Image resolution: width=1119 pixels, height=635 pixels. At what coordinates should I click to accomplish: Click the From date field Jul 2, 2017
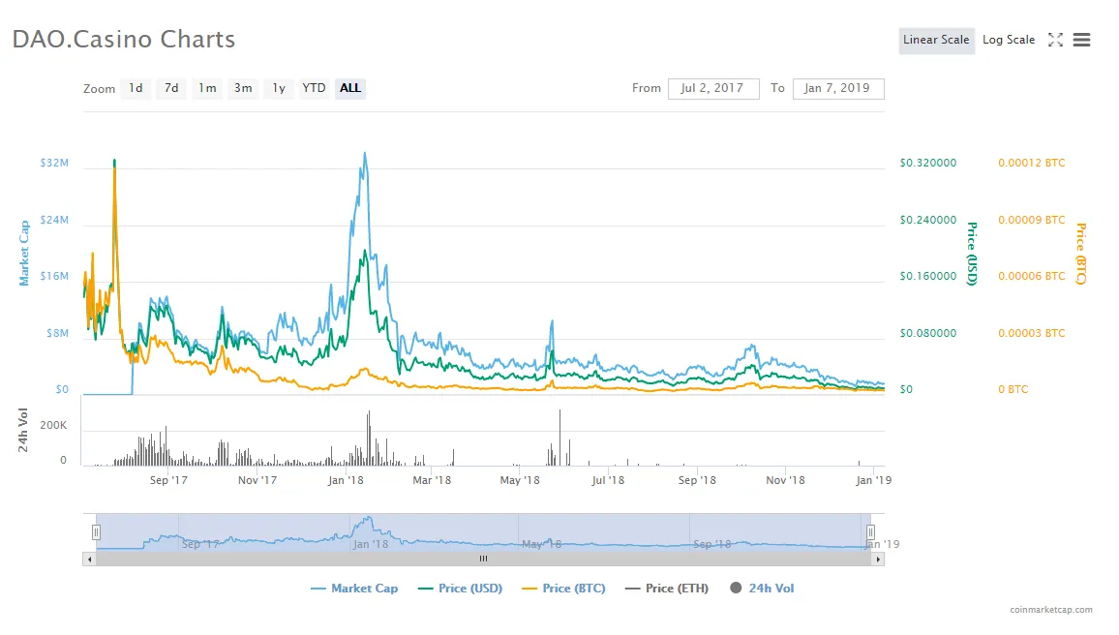[713, 88]
